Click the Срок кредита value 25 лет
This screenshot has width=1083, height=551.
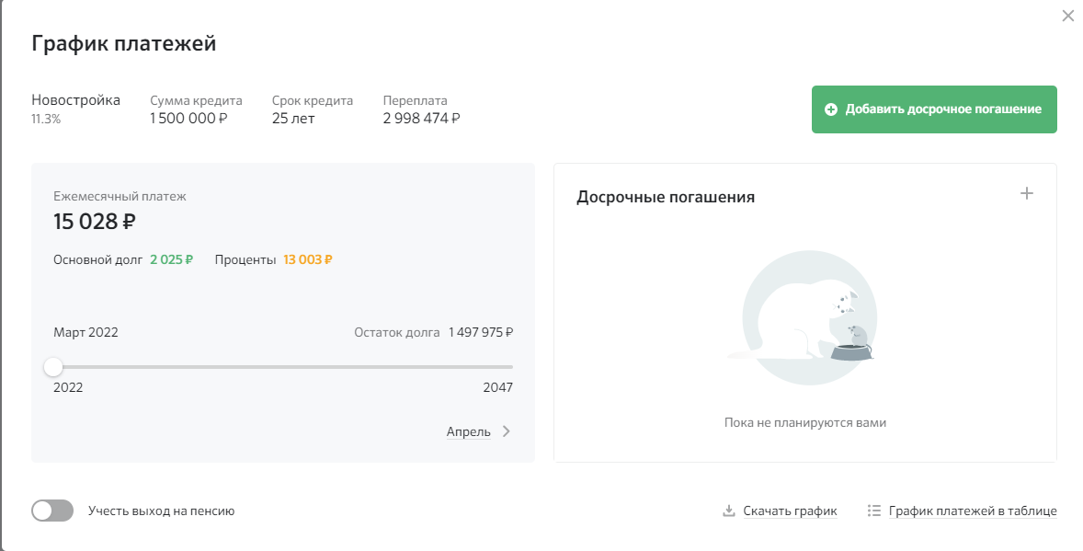click(x=293, y=119)
